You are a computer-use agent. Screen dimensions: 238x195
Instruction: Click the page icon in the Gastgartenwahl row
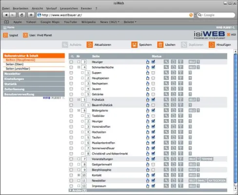(174, 164)
